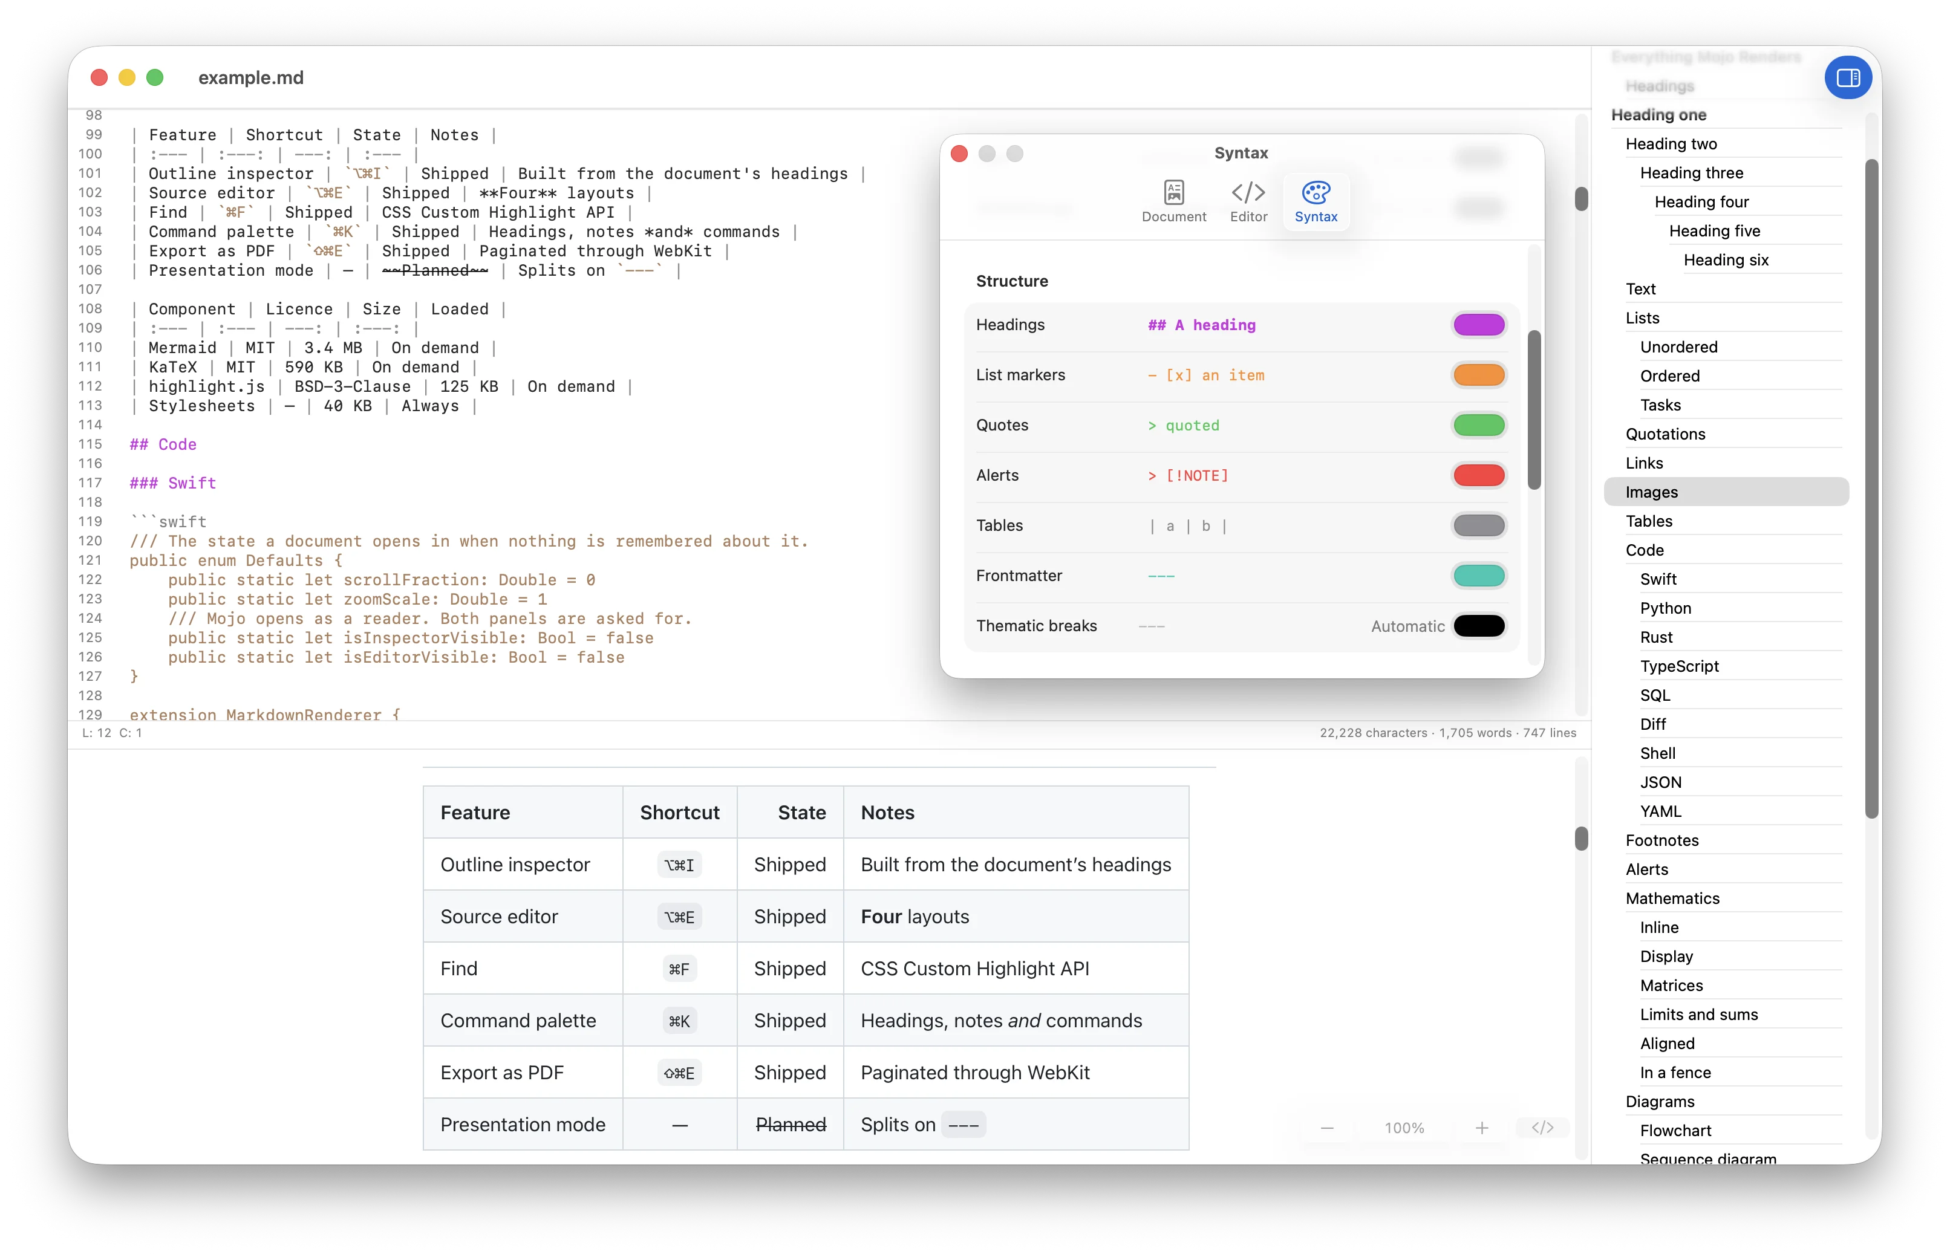Pick the Quotes green color swatch
This screenshot has height=1254, width=1950.
(1478, 425)
